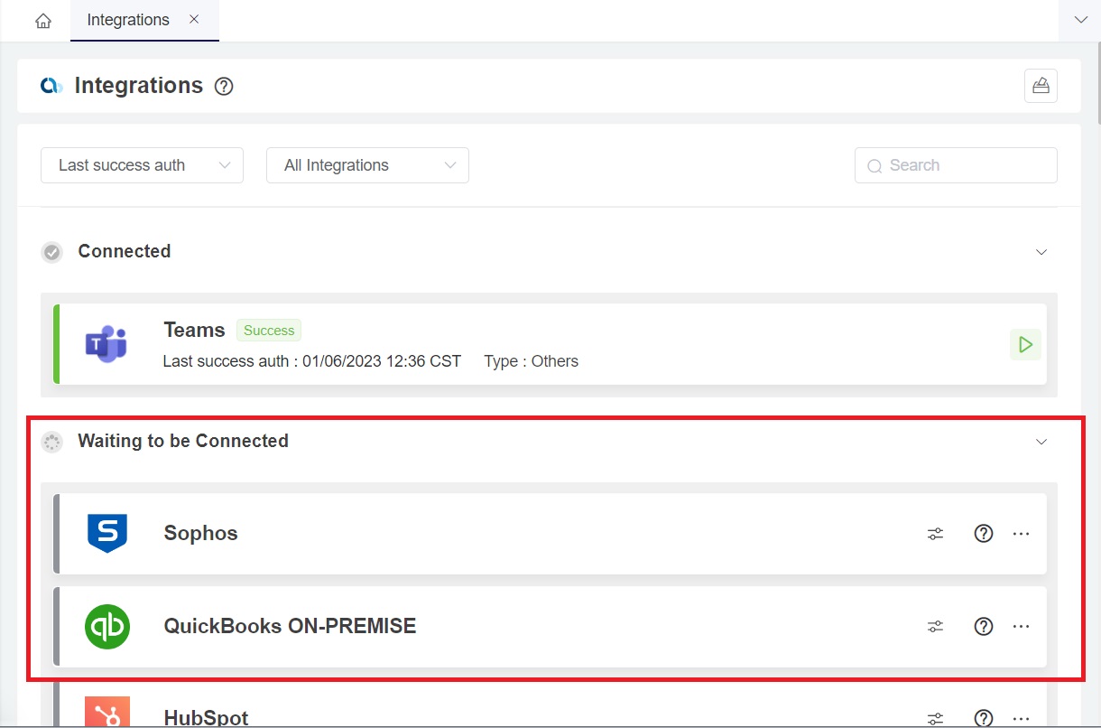Viewport: 1101px width, 728px height.
Task: Click the top-right panel icon in header
Action: [1041, 86]
